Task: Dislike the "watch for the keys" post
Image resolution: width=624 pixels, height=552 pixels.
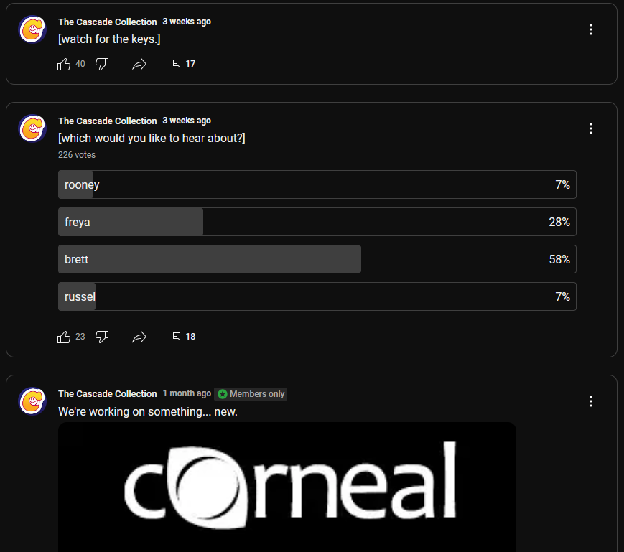Action: [102, 65]
